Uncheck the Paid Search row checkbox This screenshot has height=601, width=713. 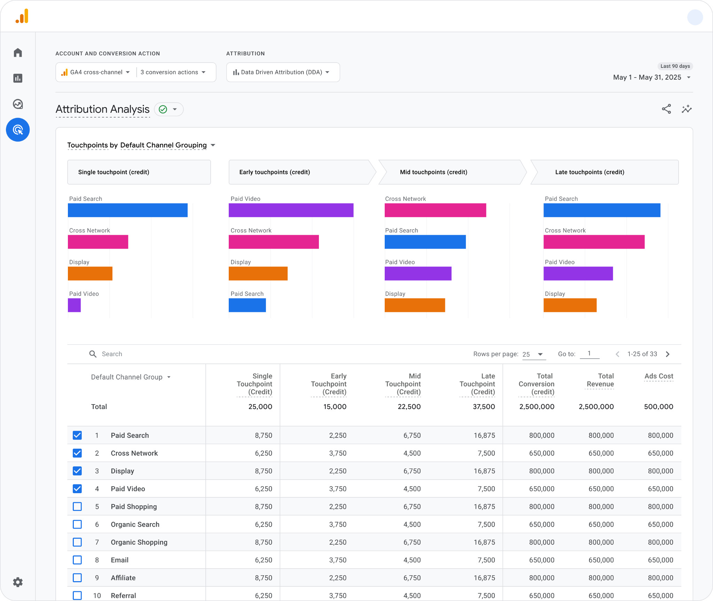click(77, 435)
